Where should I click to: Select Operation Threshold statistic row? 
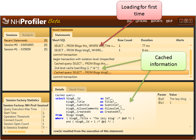[24, 117]
